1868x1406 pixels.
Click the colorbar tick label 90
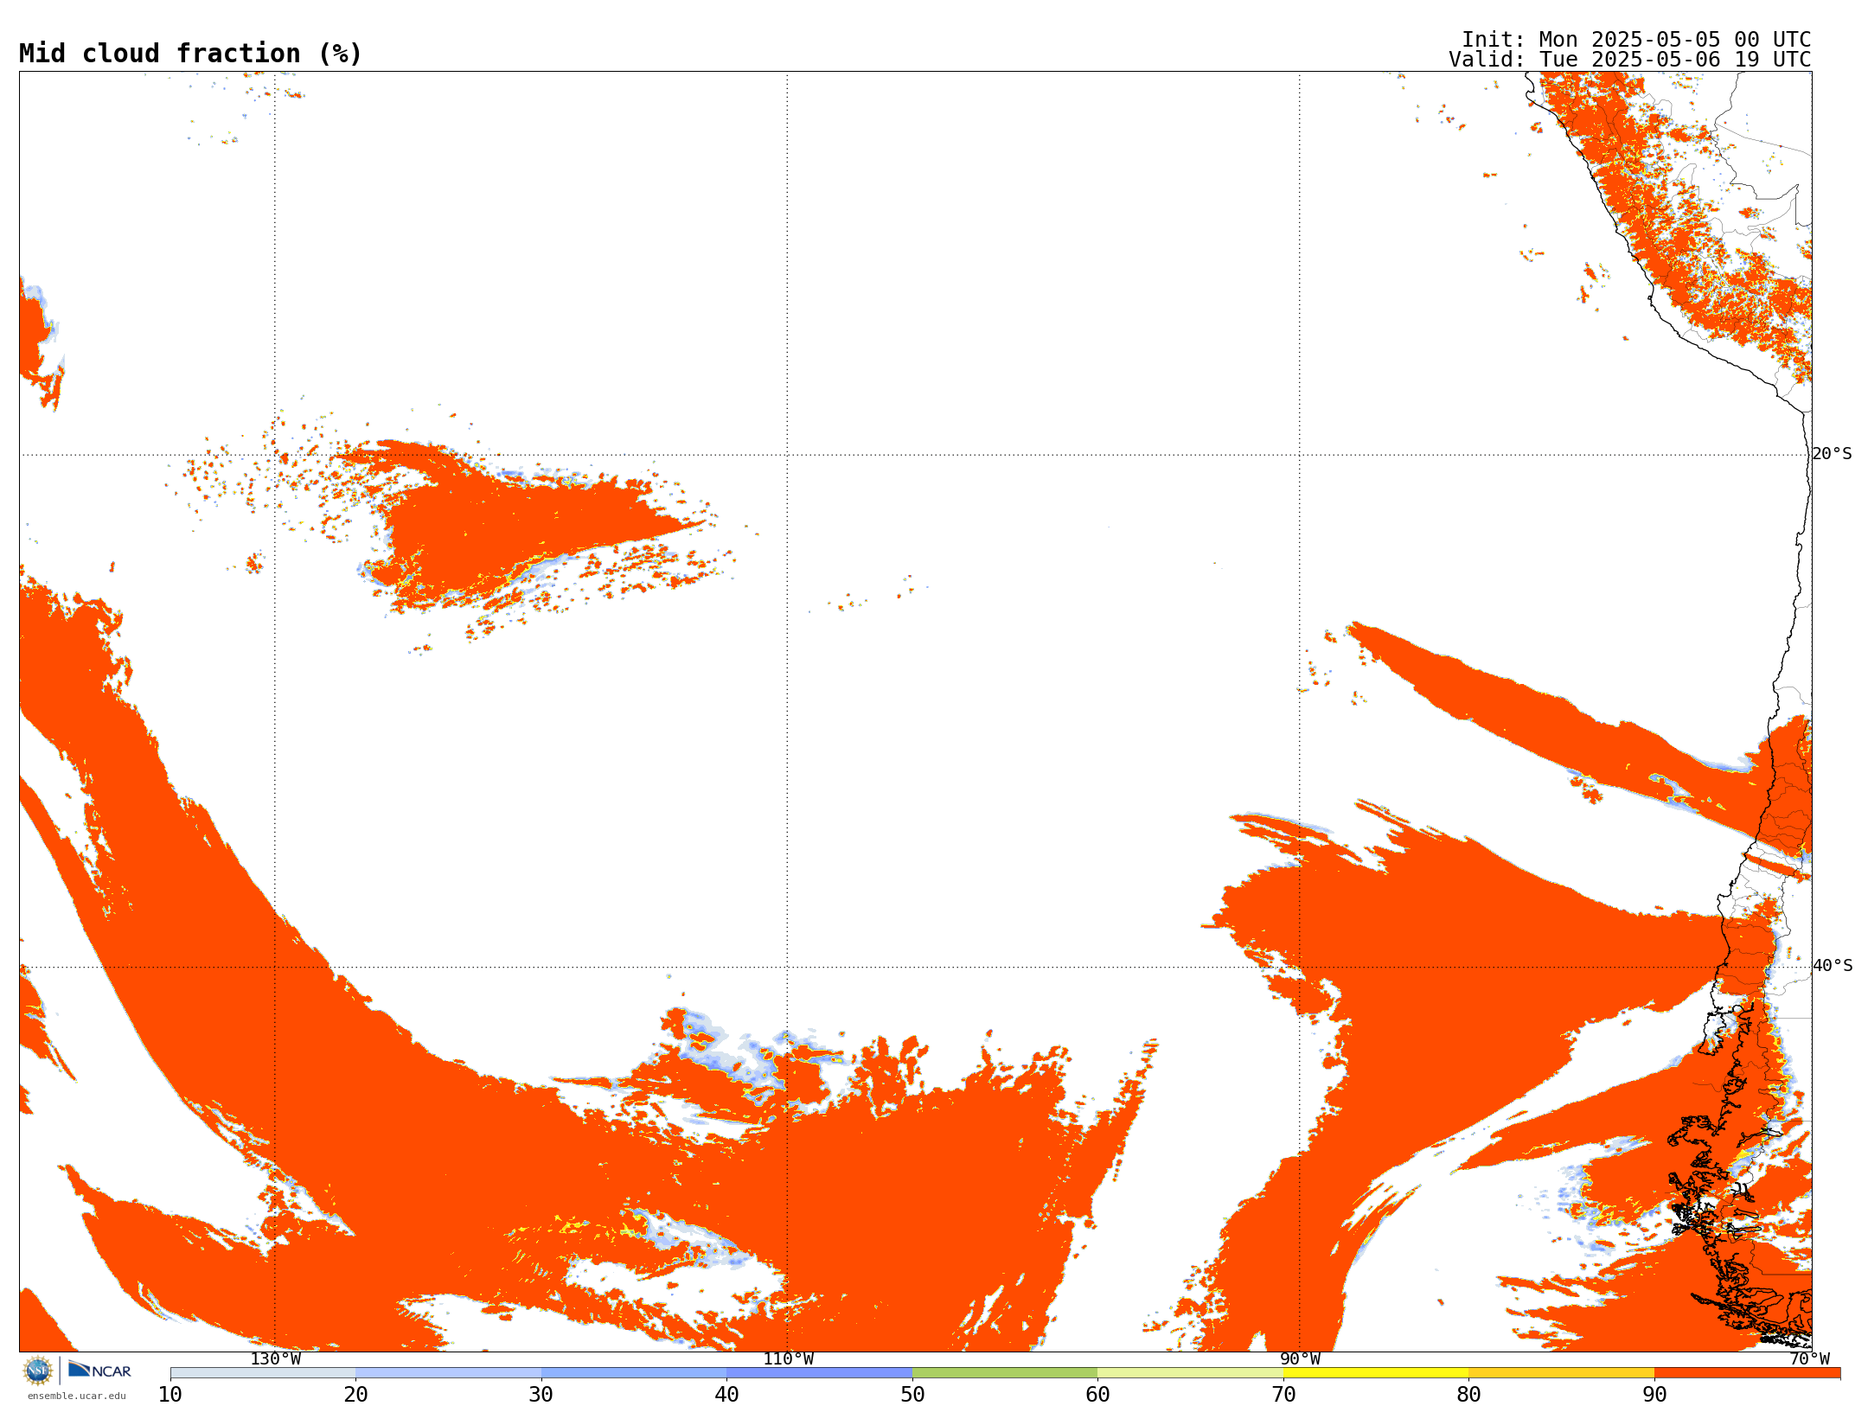[x=1654, y=1395]
